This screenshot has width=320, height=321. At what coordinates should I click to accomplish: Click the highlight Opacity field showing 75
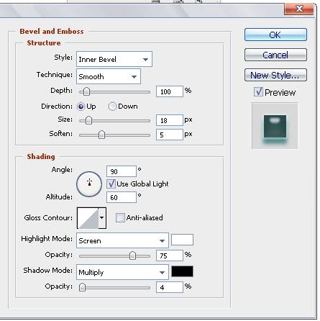point(170,256)
